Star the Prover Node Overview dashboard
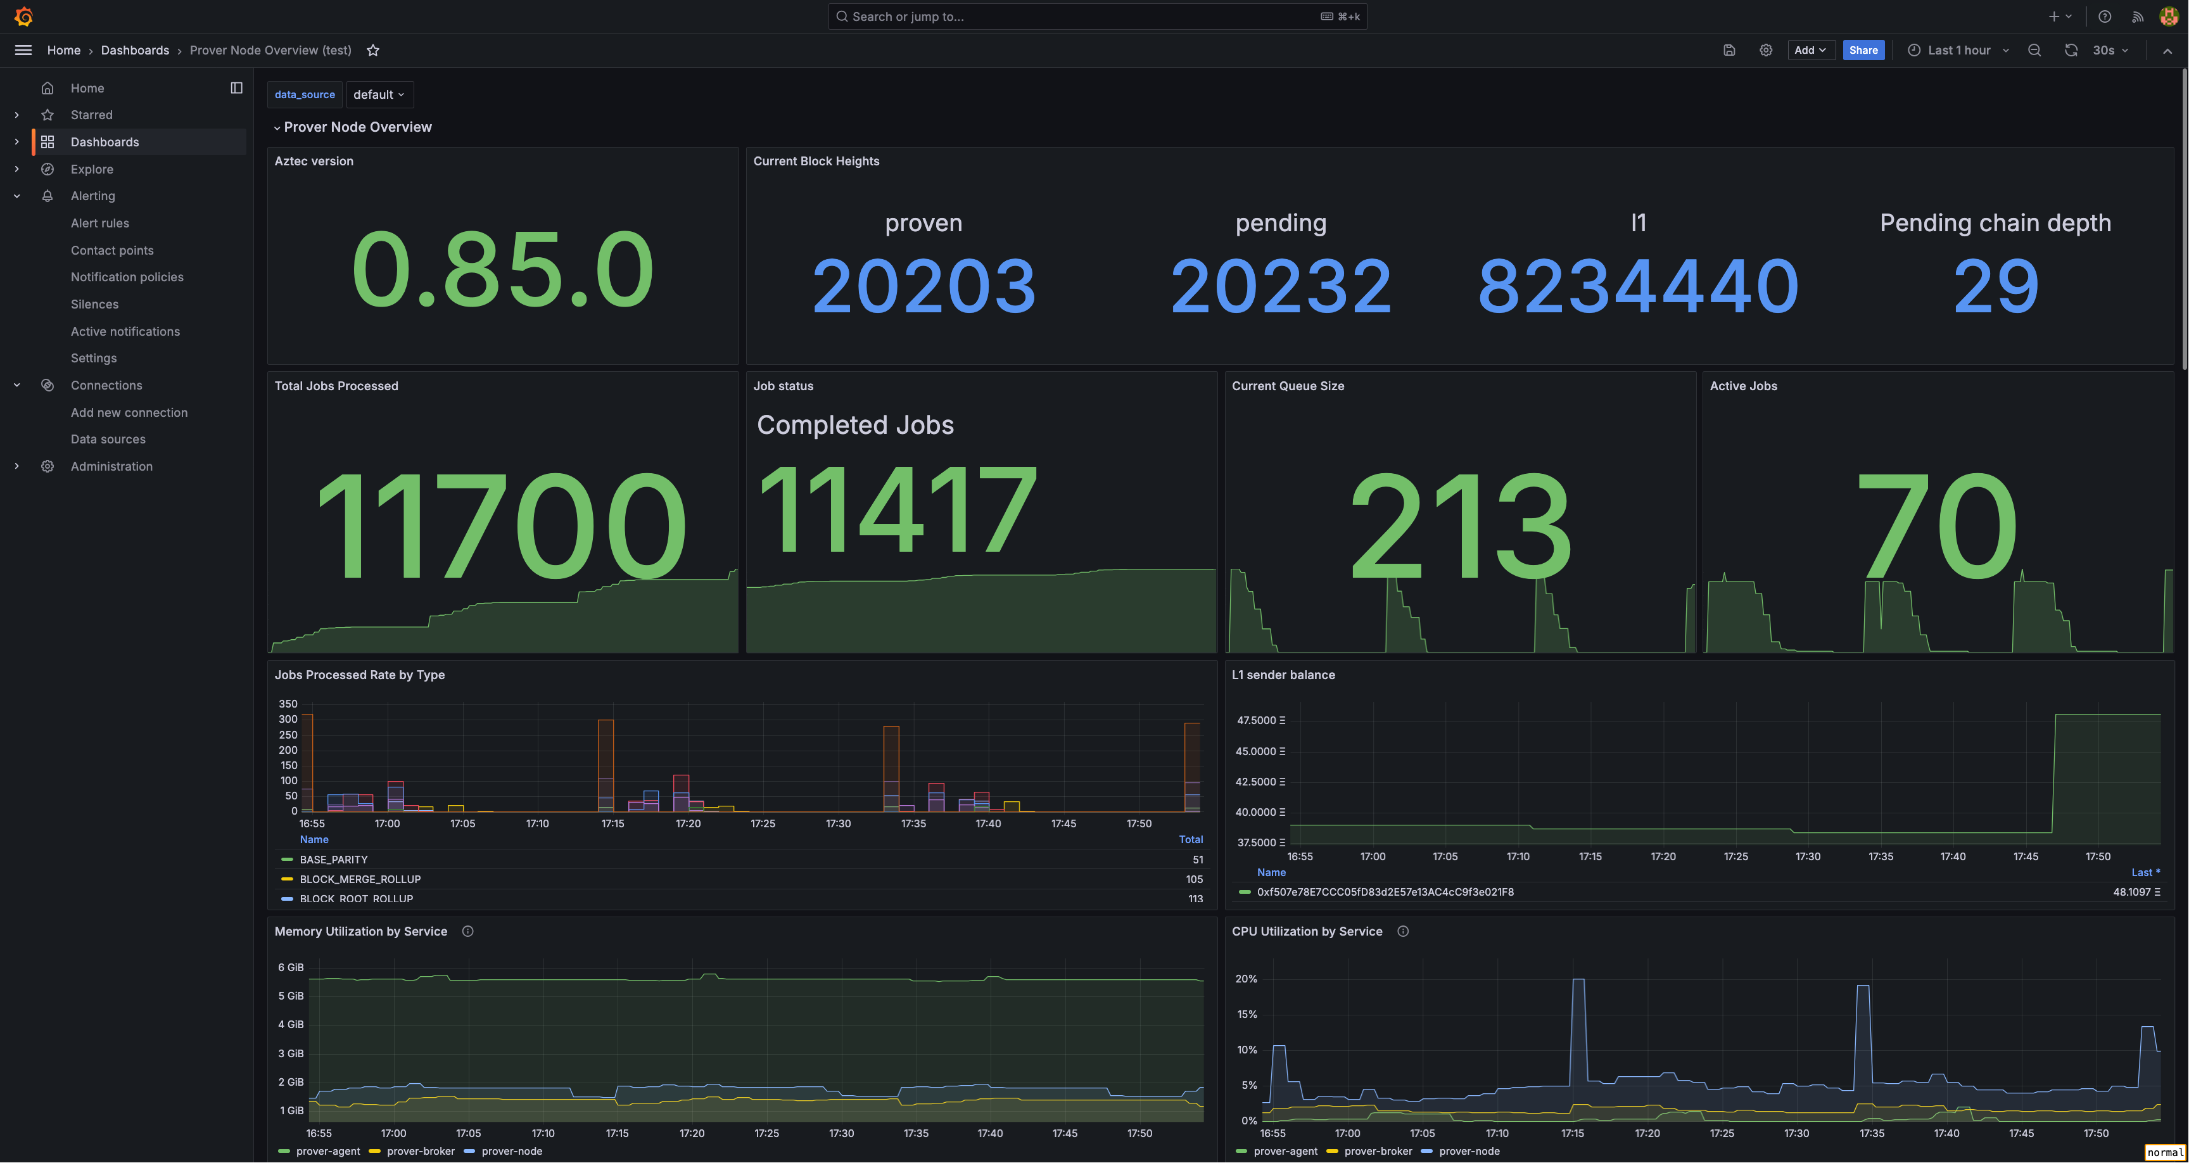This screenshot has width=2189, height=1163. pos(373,50)
